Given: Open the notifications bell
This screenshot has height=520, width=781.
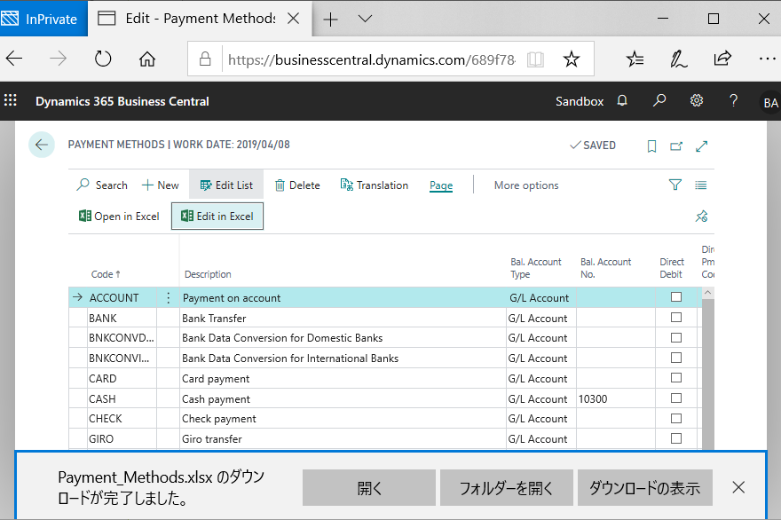Looking at the screenshot, I should pyautogui.click(x=622, y=100).
